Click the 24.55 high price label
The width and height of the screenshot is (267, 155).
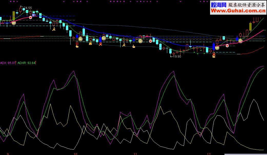[x=28, y=8]
